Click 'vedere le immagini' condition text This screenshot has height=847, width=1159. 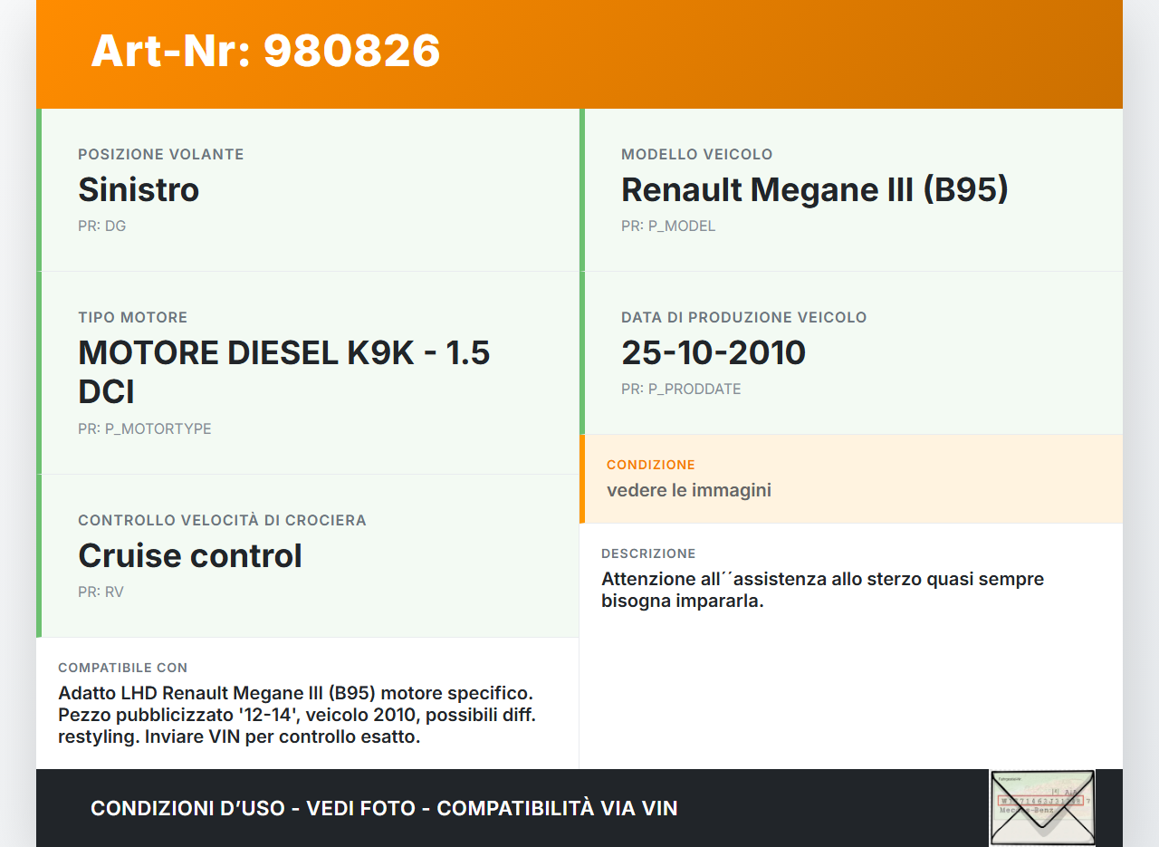tap(688, 490)
